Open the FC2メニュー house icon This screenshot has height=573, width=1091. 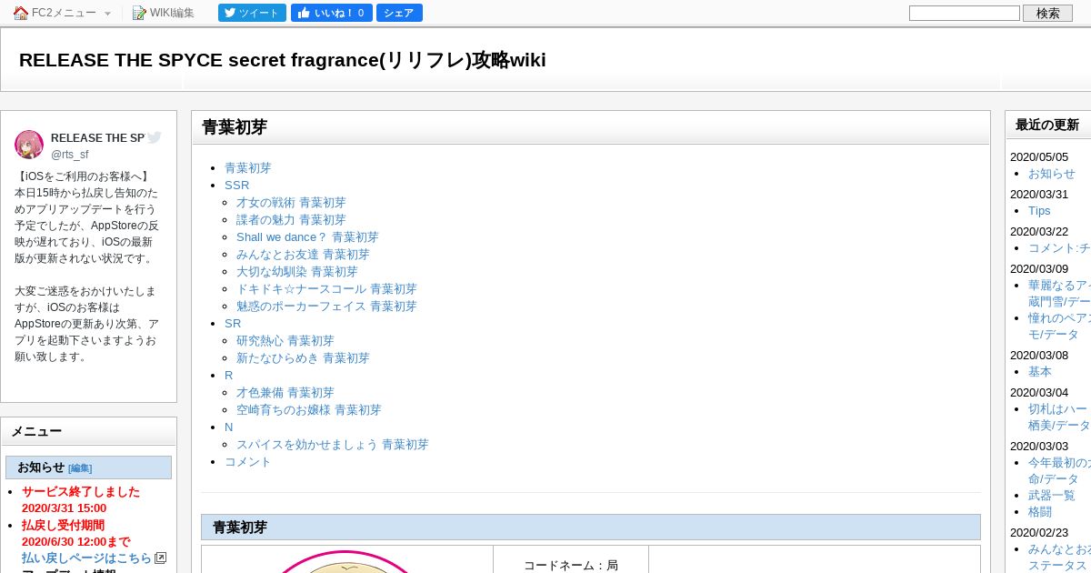21,13
